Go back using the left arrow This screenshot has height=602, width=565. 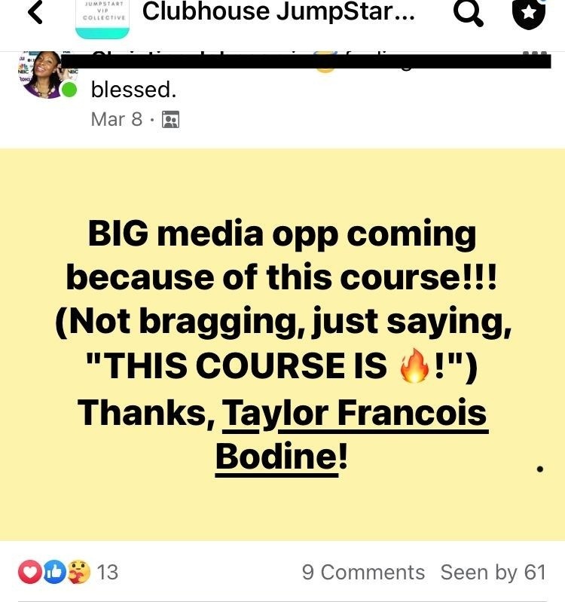point(35,11)
